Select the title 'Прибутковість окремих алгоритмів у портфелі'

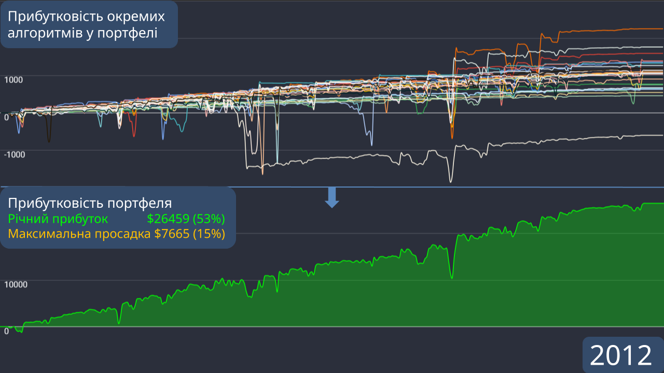[x=86, y=24]
